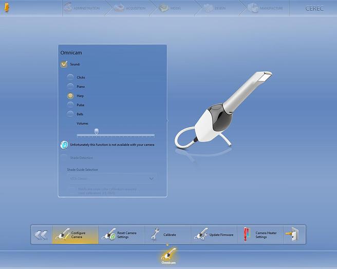Click the exit door icon
337x269 pixels.
point(294,235)
